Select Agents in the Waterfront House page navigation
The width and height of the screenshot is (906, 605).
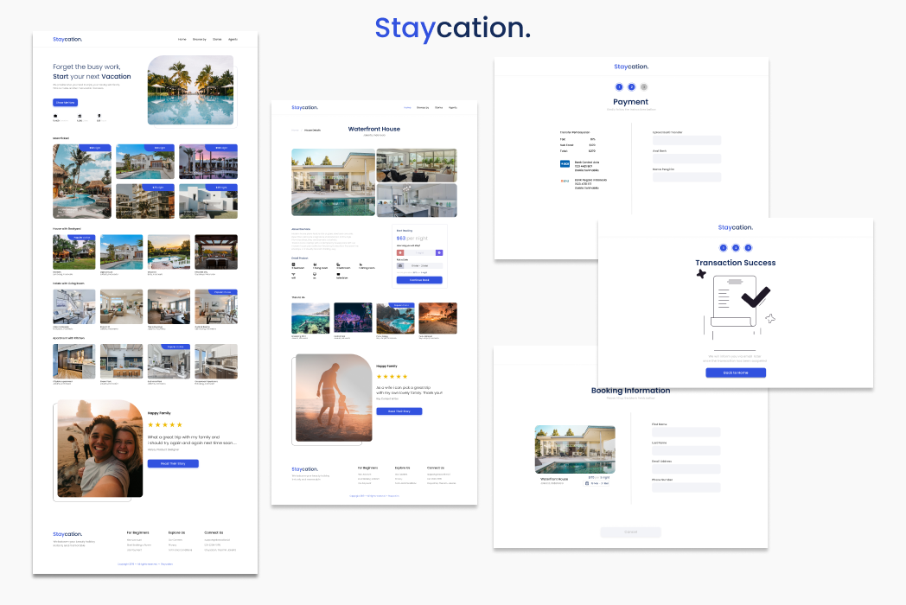point(453,107)
